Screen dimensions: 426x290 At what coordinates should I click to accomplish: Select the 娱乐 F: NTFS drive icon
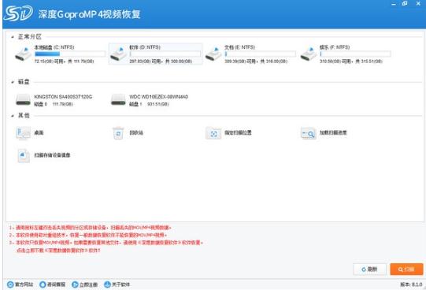pyautogui.click(x=309, y=54)
